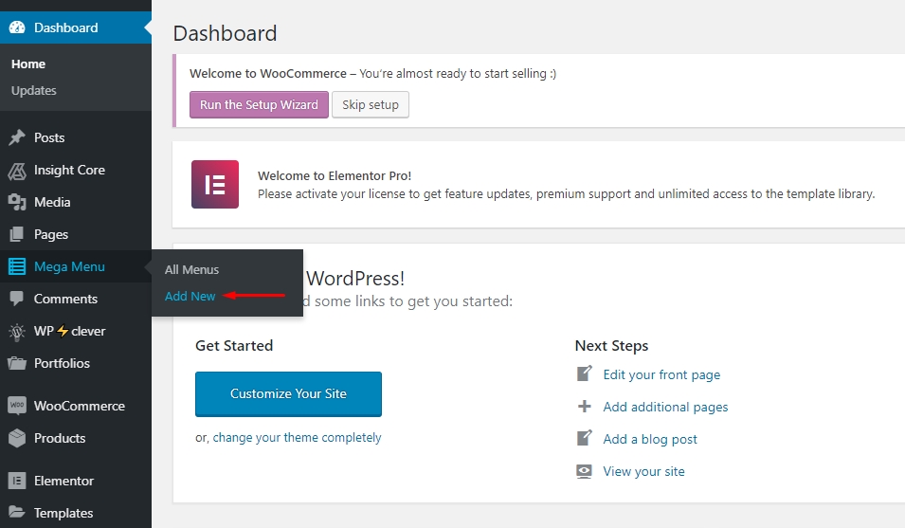Click the Posts pushpin icon
Screen dimensions: 905x528
(x=17, y=137)
